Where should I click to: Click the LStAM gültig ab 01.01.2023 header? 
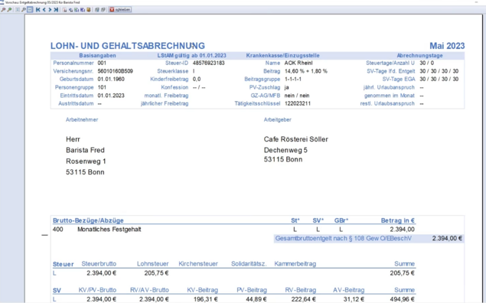[191, 55]
